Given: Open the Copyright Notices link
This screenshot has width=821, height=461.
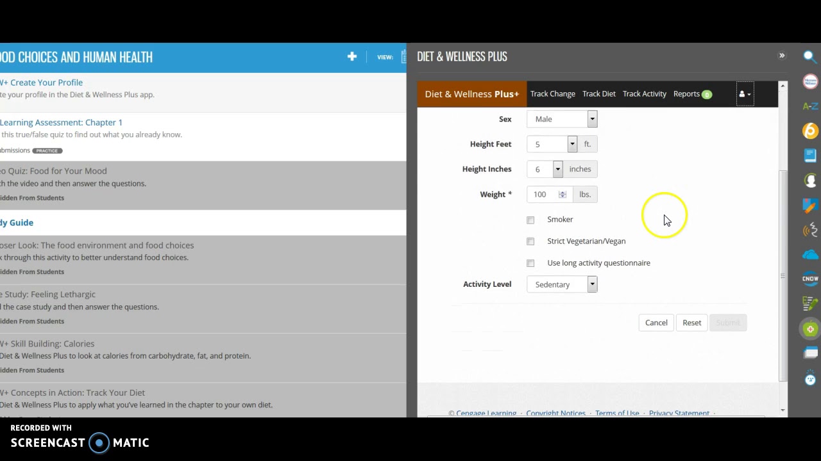Looking at the screenshot, I should (555, 413).
